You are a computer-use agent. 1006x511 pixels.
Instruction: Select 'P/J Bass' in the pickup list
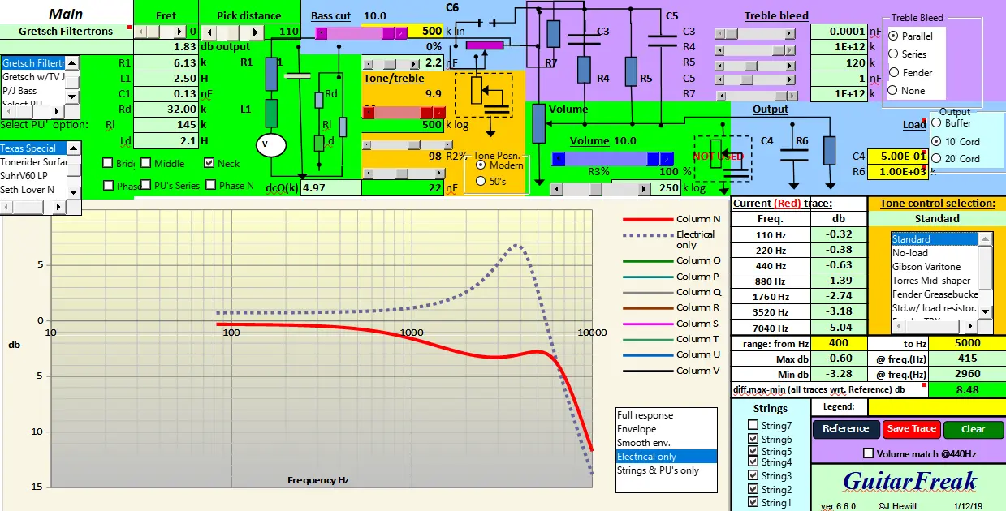(33, 91)
